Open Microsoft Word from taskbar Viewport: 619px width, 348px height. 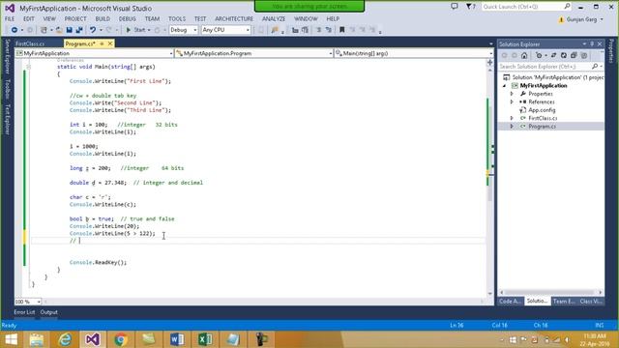click(177, 339)
